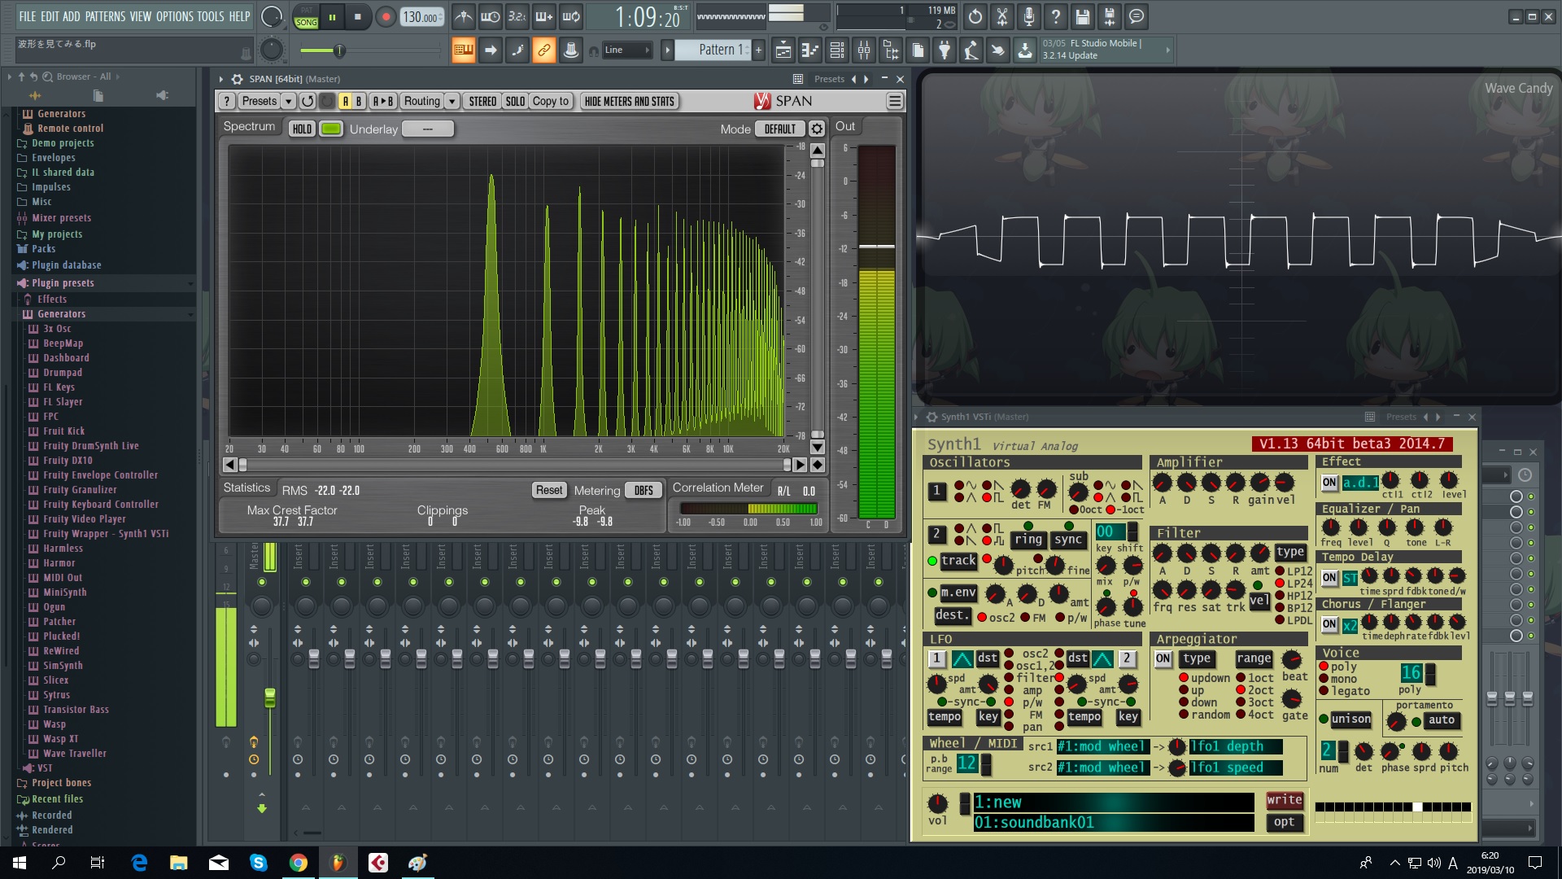This screenshot has height=879, width=1562.
Task: Open the Underlay dropdown in SPAN
Action: click(x=428, y=129)
